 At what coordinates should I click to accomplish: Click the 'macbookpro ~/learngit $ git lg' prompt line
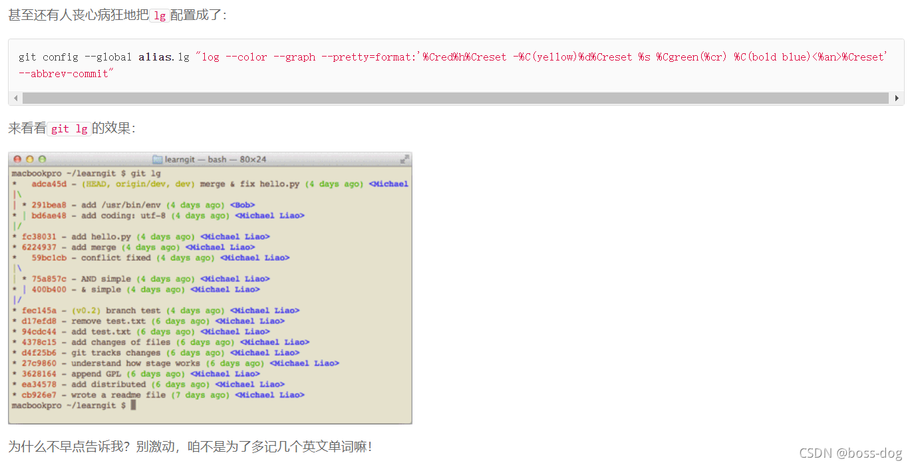pyautogui.click(x=86, y=174)
